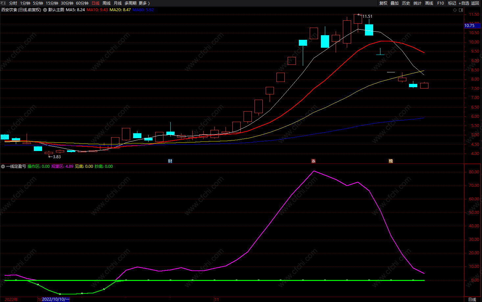Click the 一线定盈亏 indicator name
Viewport: 482px width, 302px height.
[x=16, y=166]
